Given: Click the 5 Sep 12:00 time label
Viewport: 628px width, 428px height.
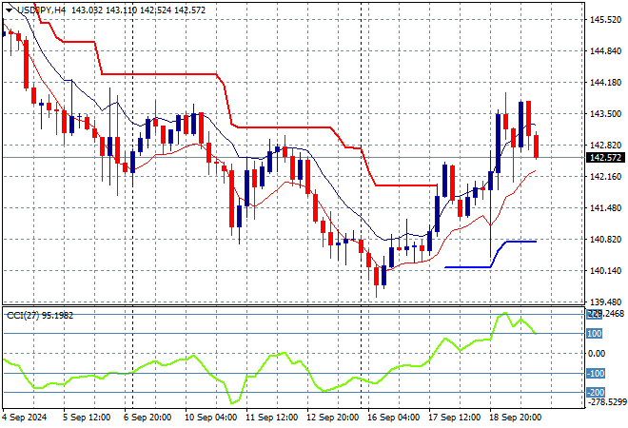Looking at the screenshot, I should point(87,418).
